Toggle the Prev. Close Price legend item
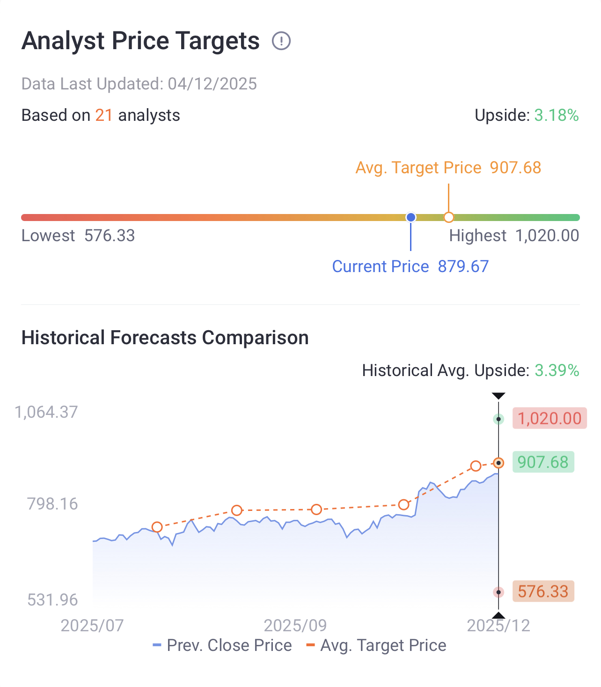601x687 pixels. (x=222, y=645)
